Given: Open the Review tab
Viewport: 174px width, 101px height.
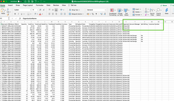Looking at the screenshot, I should (x=56, y=5).
